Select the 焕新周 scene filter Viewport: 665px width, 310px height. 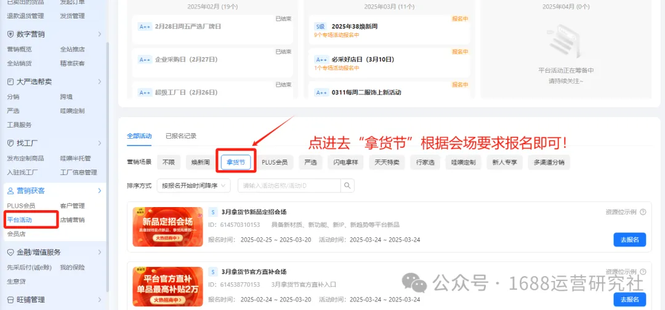click(201, 162)
